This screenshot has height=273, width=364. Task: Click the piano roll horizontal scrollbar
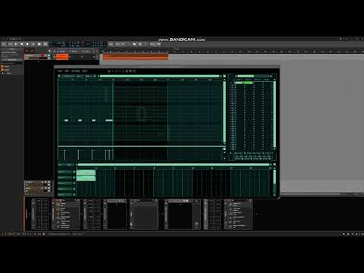[160, 76]
